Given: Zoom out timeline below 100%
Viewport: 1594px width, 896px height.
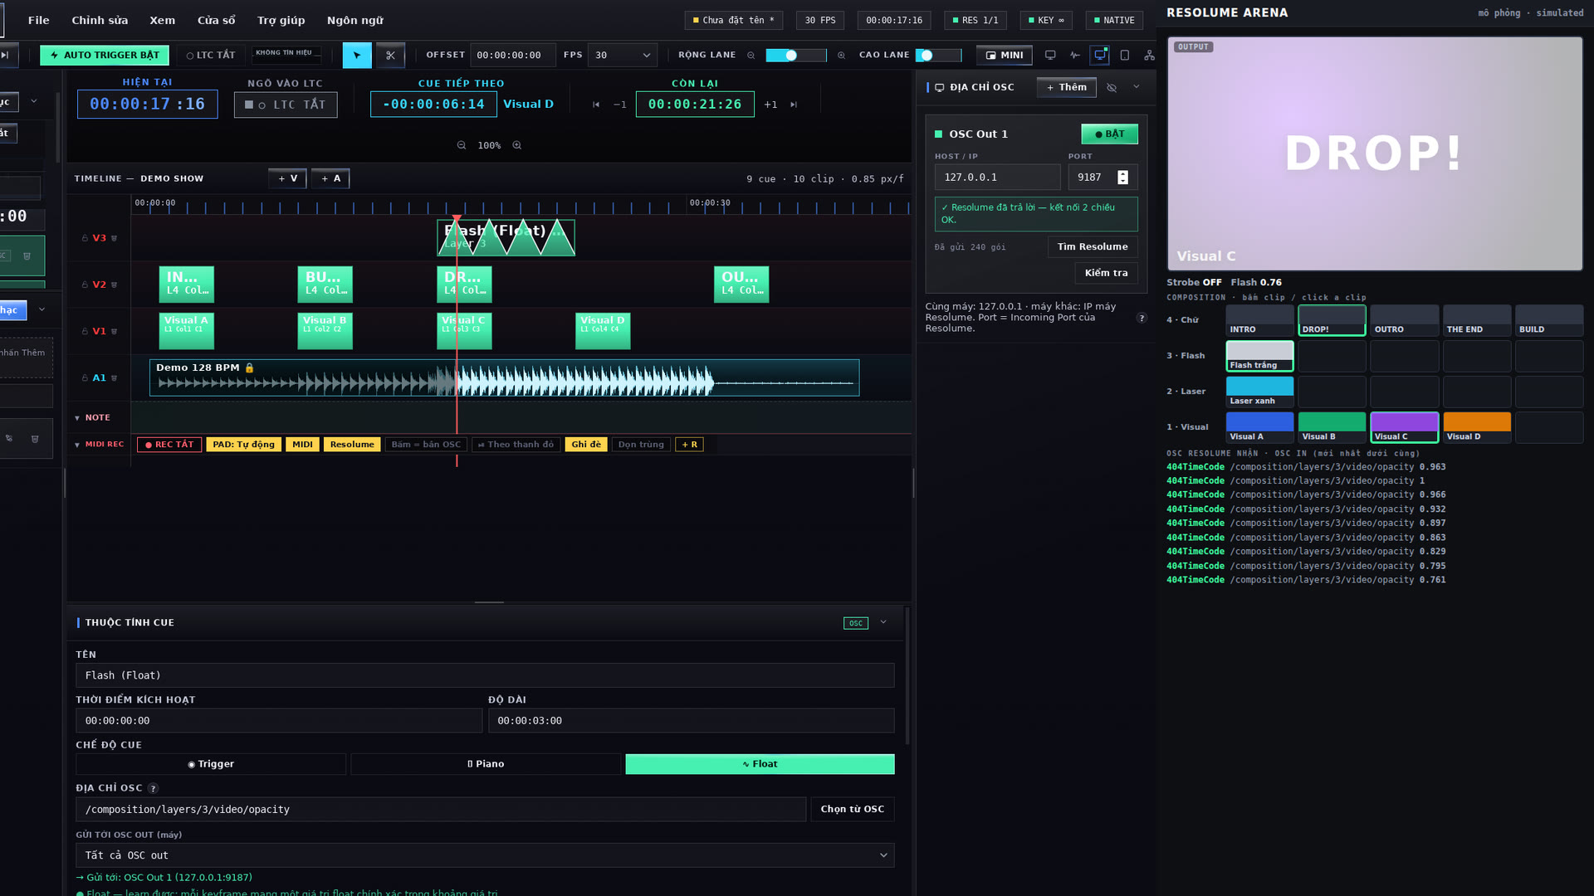Looking at the screenshot, I should coord(462,145).
